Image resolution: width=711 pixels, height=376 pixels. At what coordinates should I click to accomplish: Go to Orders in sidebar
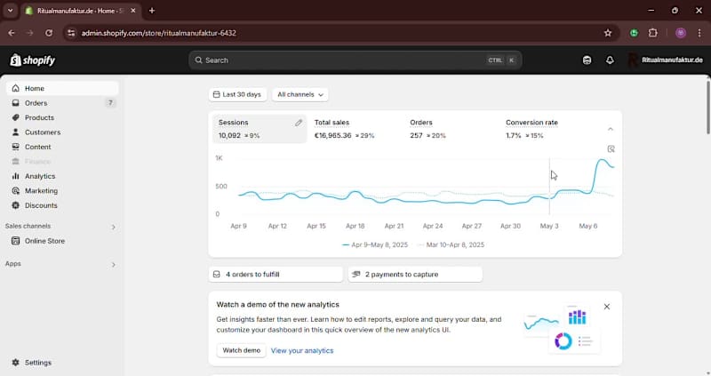36,103
